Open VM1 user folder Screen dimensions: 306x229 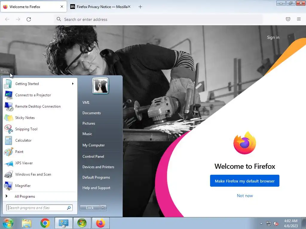[x=86, y=103]
